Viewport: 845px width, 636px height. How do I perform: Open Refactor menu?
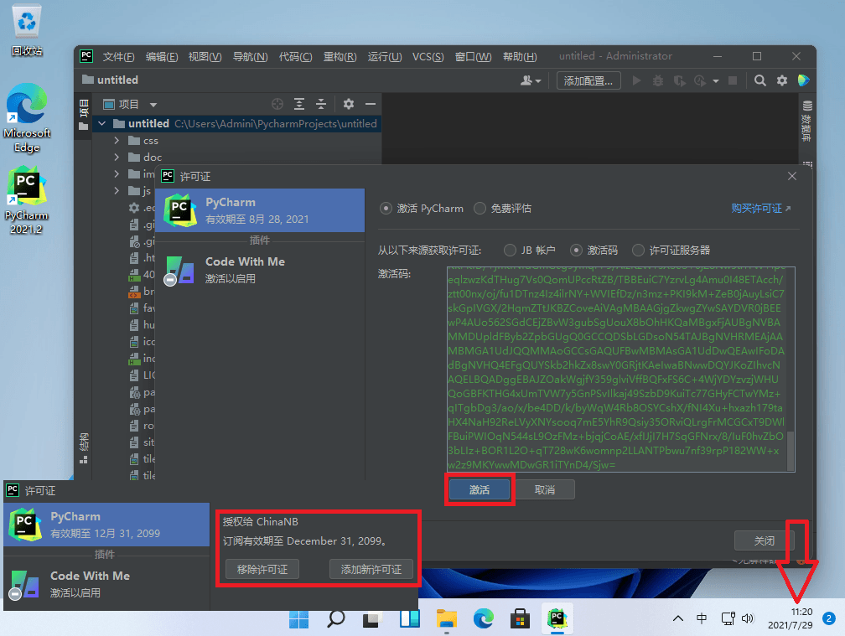[340, 56]
